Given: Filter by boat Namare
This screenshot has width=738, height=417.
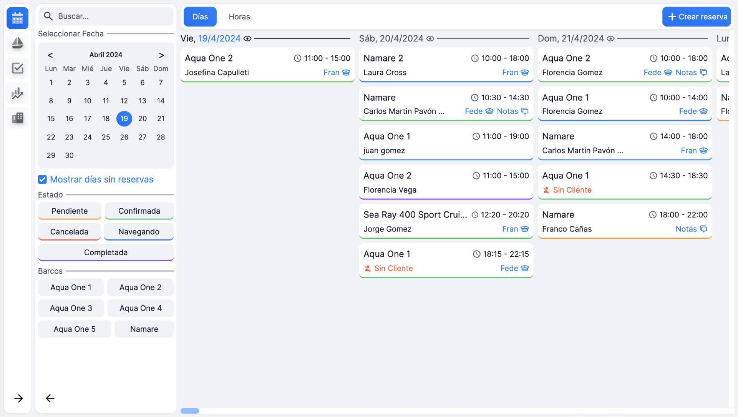Looking at the screenshot, I should coord(144,329).
